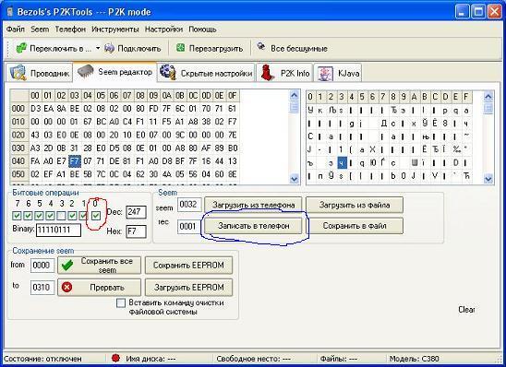The width and height of the screenshot is (506, 367).
Task: Click the to field 0310
Action: (x=42, y=287)
